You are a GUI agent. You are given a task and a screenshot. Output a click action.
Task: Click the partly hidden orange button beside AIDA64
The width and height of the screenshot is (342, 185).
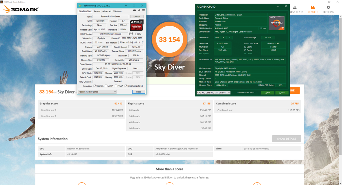click(295, 91)
